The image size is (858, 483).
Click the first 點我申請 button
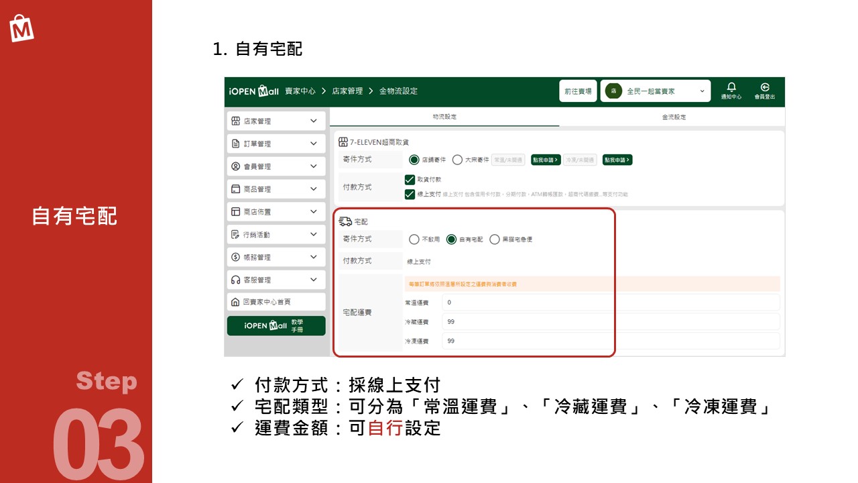[x=546, y=159]
